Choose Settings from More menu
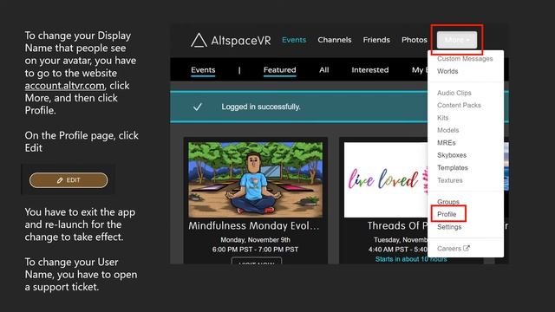Screen dimensions: 555x312 pos(449,227)
